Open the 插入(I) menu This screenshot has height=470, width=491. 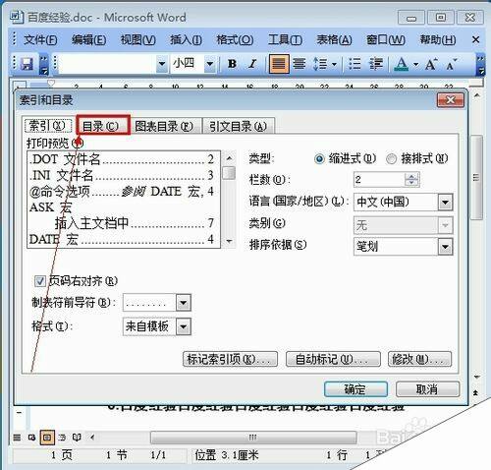point(186,39)
